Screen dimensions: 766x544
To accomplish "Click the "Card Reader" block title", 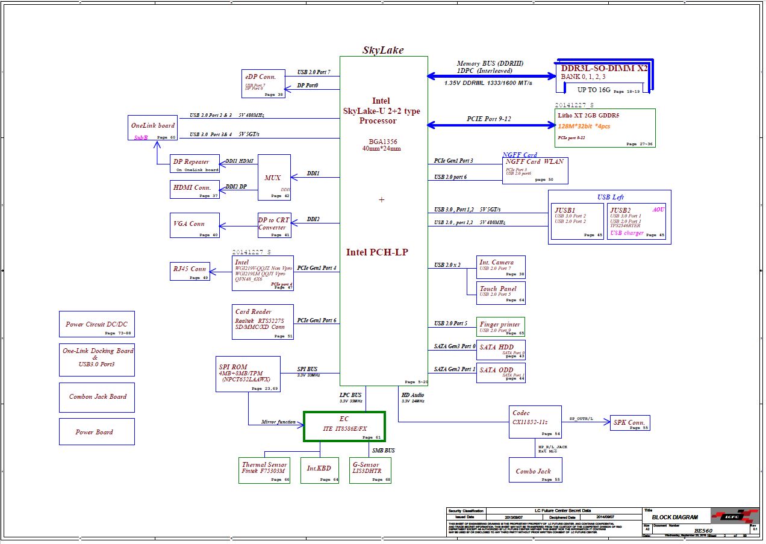I will 253,312.
